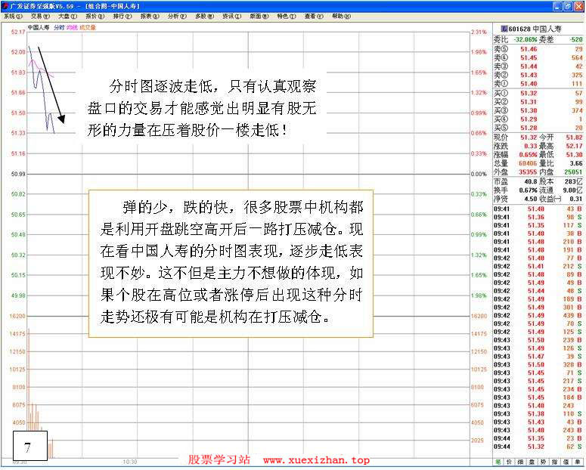Click the 量比 value 3.66
Viewport: 586px width, 470px height.
click(576, 163)
